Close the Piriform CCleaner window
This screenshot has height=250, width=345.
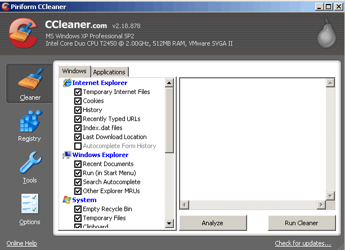tap(338, 7)
